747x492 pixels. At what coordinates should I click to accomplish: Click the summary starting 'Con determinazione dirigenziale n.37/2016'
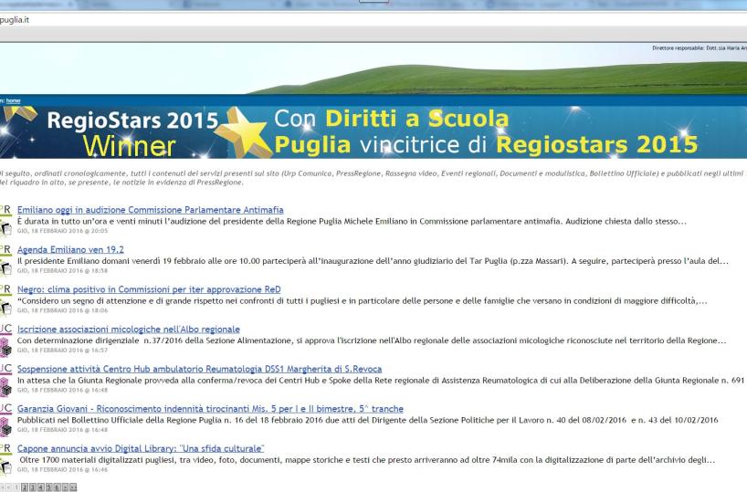[372, 340]
